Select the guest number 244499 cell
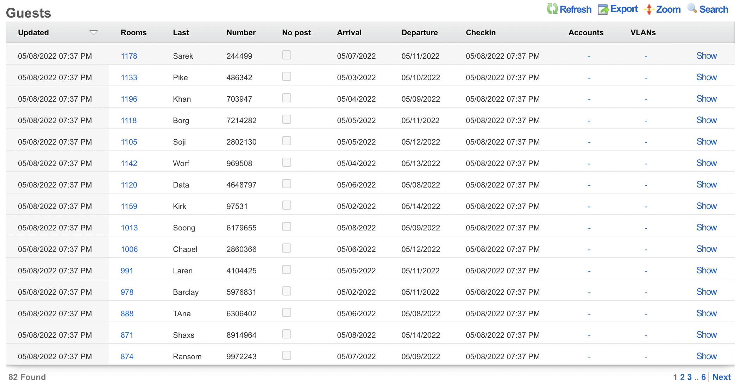The width and height of the screenshot is (740, 387). click(239, 56)
